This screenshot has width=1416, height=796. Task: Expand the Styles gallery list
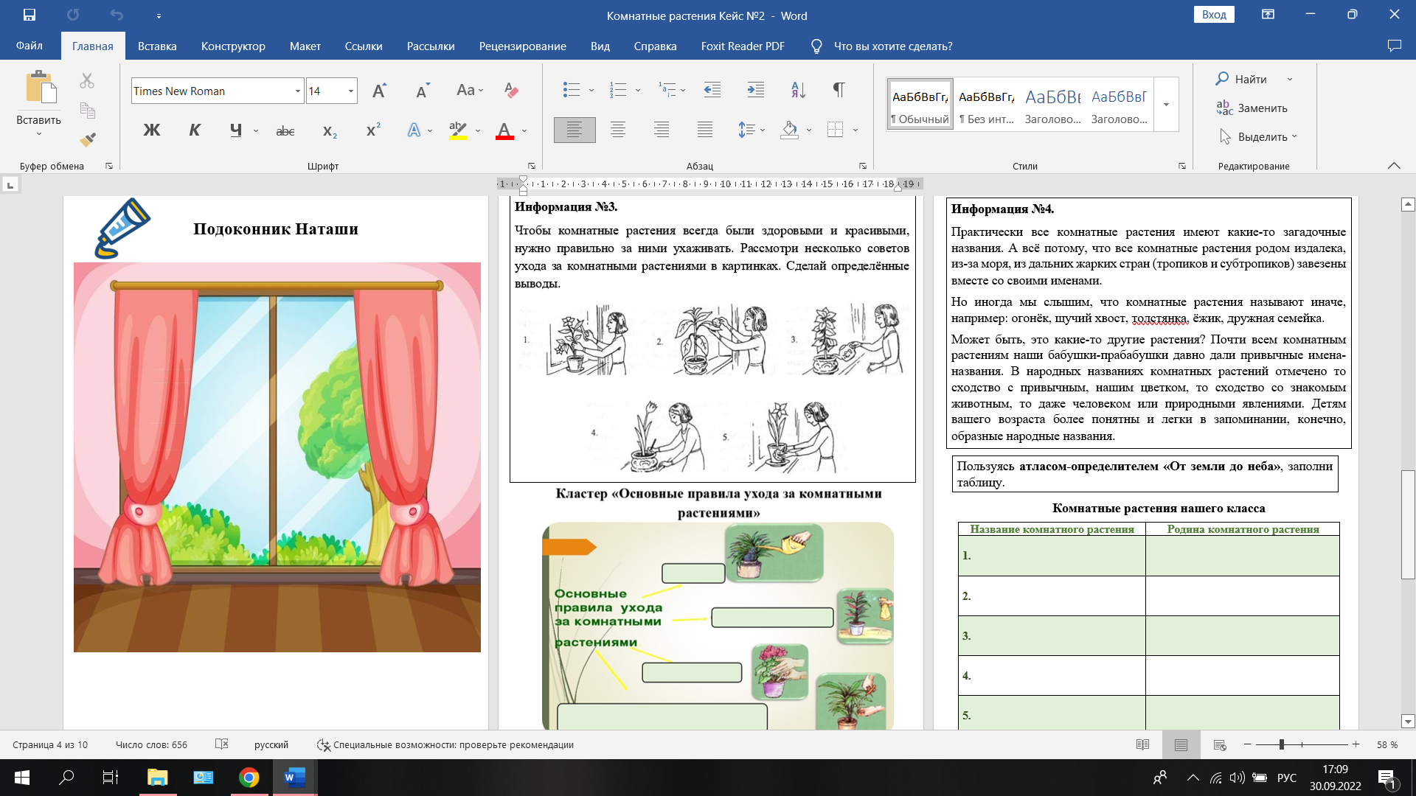coord(1166,105)
